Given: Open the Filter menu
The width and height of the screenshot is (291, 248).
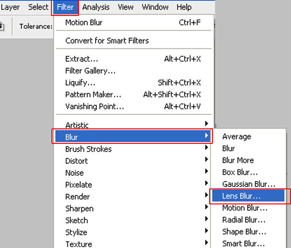Looking at the screenshot, I should (65, 7).
